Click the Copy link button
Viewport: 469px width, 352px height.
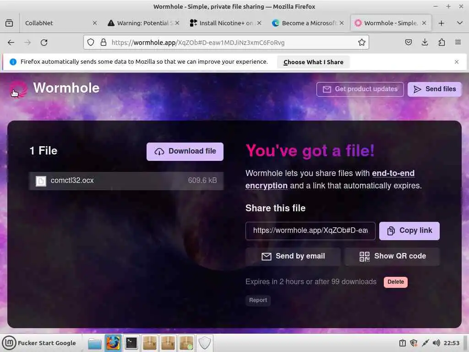pos(409,231)
